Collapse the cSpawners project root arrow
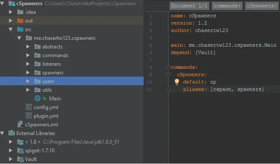This screenshot has width=280, height=164. [2, 3]
